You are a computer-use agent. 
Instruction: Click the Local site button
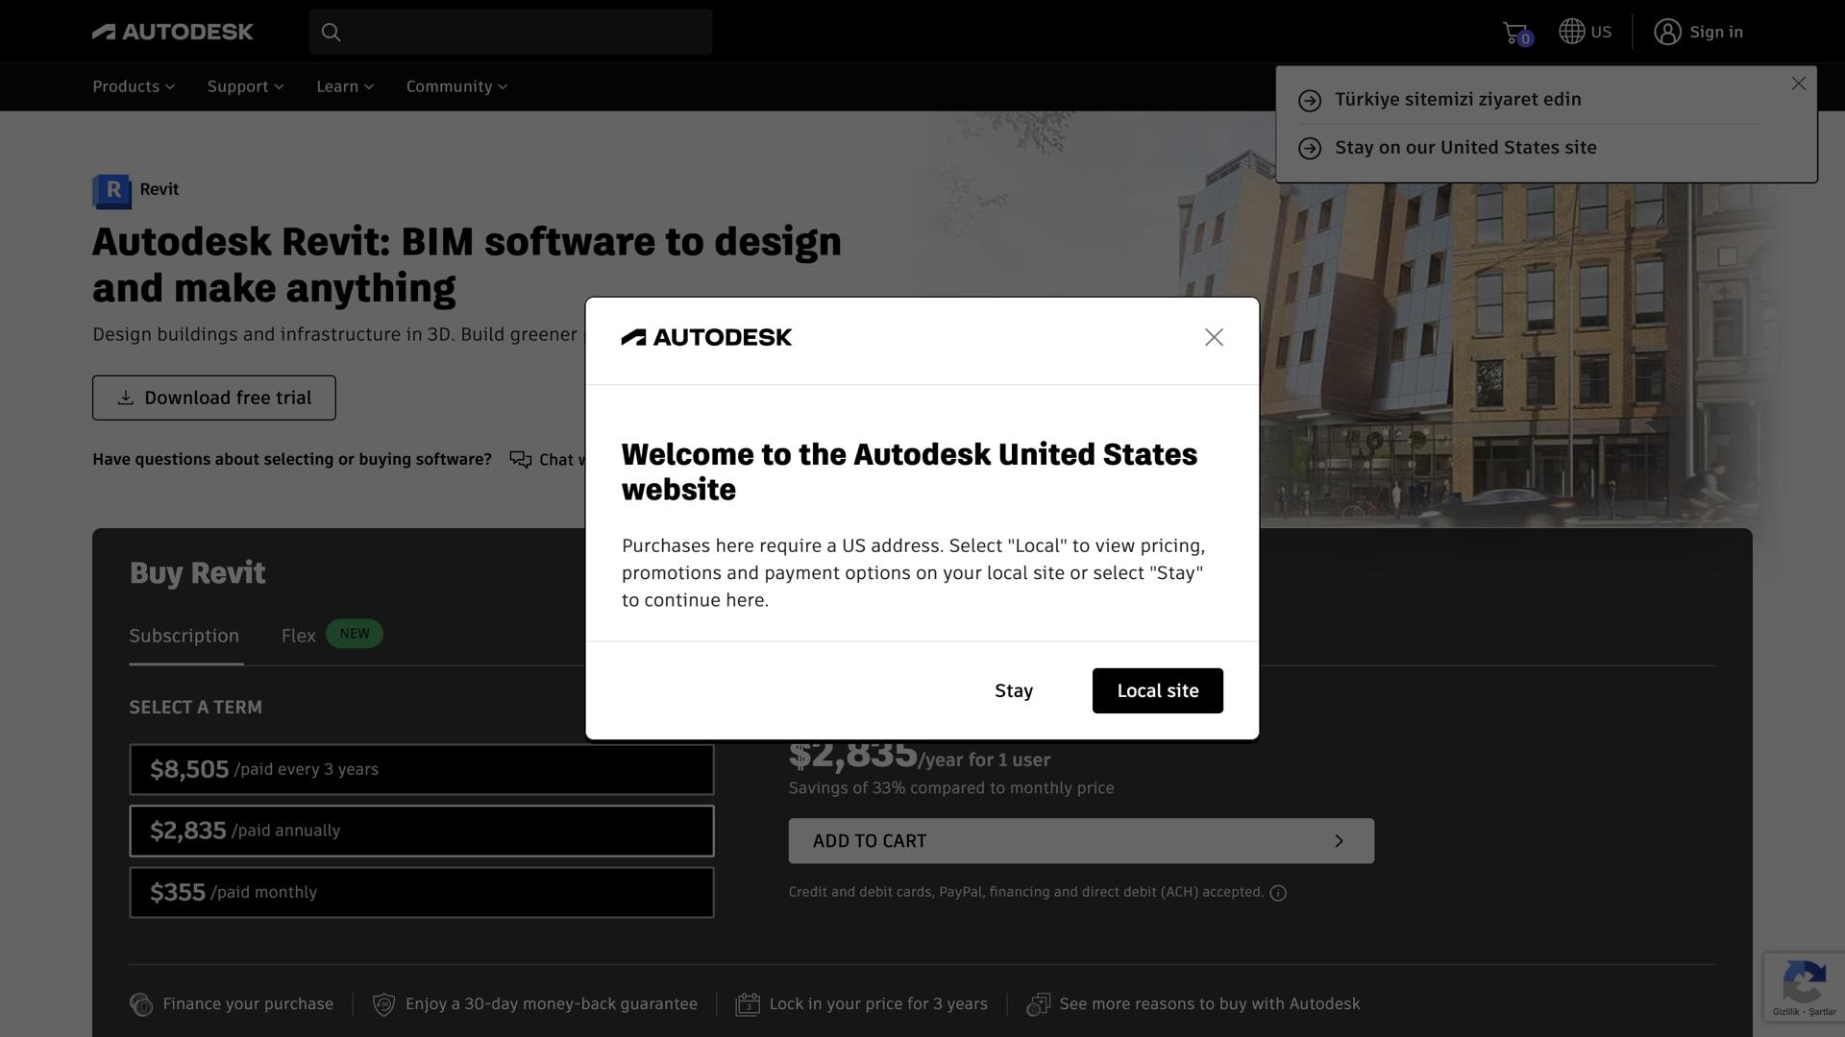[1157, 690]
